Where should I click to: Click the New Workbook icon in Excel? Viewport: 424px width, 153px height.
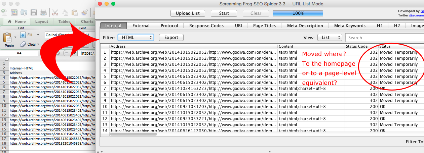4,13
